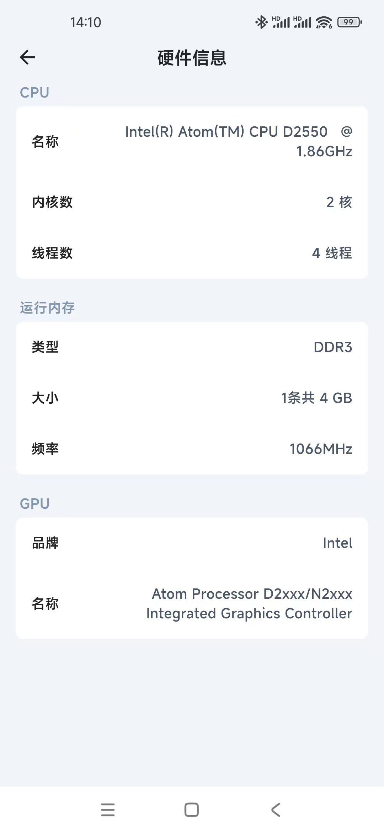Tap the back arrow in header

point(28,57)
